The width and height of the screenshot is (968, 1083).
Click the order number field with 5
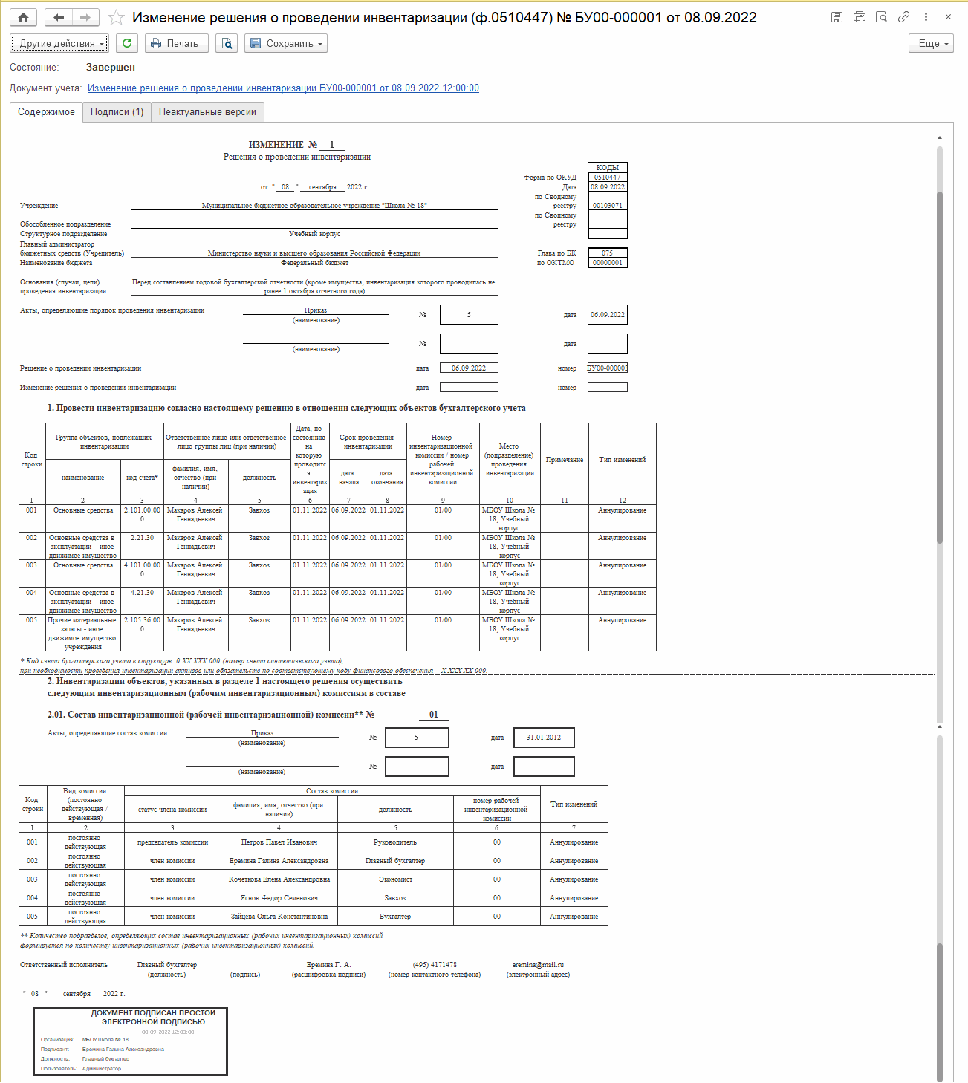coord(469,315)
